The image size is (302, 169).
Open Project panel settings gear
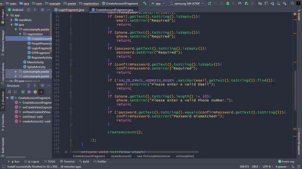click(42, 9)
